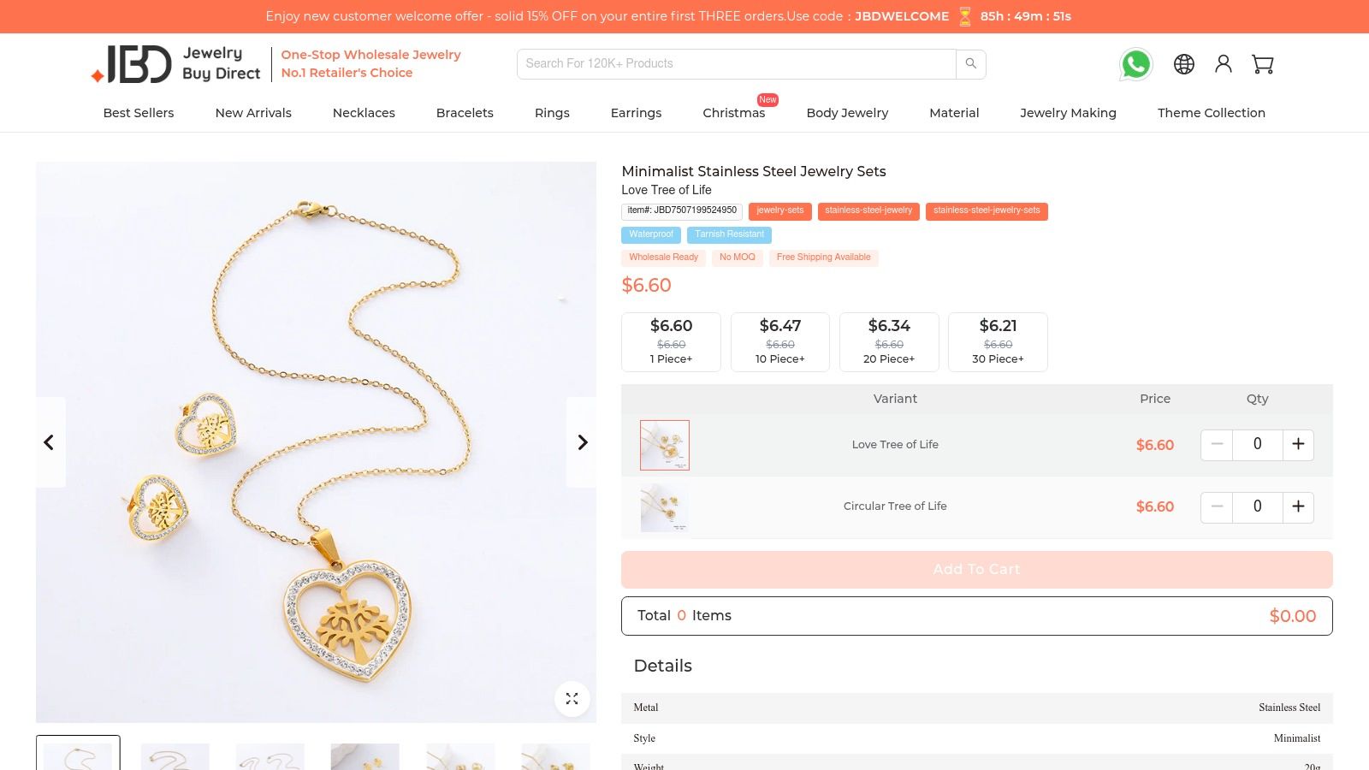
Task: Open the shopping cart icon
Action: [1263, 63]
